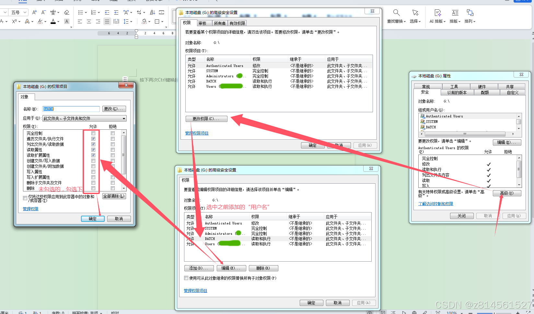This screenshot has width=534, height=314.
Task: Toggle allow checkbox for 列出文件夹/读取数据
Action: coord(93,144)
